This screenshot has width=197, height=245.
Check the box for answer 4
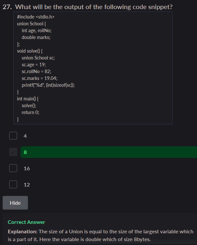tap(13, 135)
